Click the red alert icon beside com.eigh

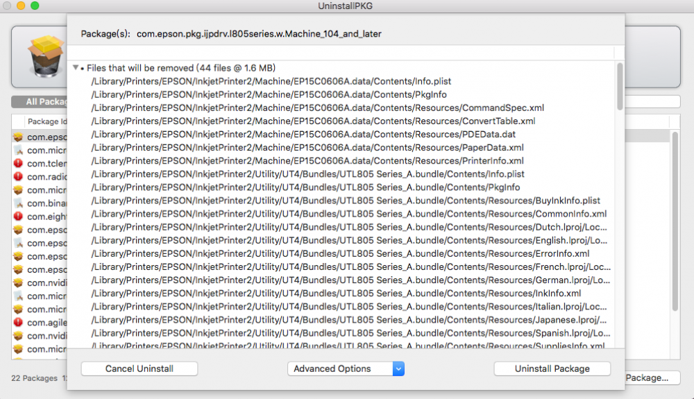[x=18, y=217]
